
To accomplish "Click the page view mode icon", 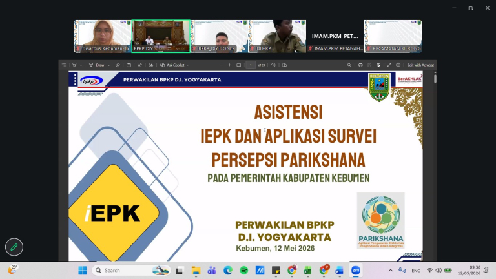I will (x=284, y=65).
